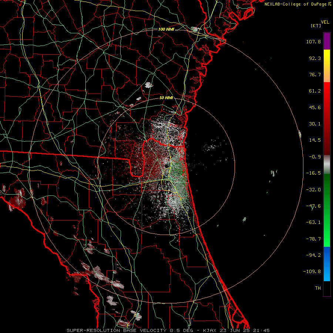Select the 61.2 scale label
This screenshot has width=333, height=333.
pyautogui.click(x=315, y=91)
